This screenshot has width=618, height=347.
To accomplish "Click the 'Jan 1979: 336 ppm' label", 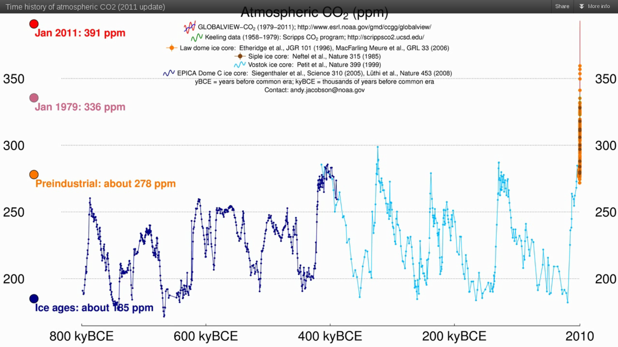I will coord(80,107).
